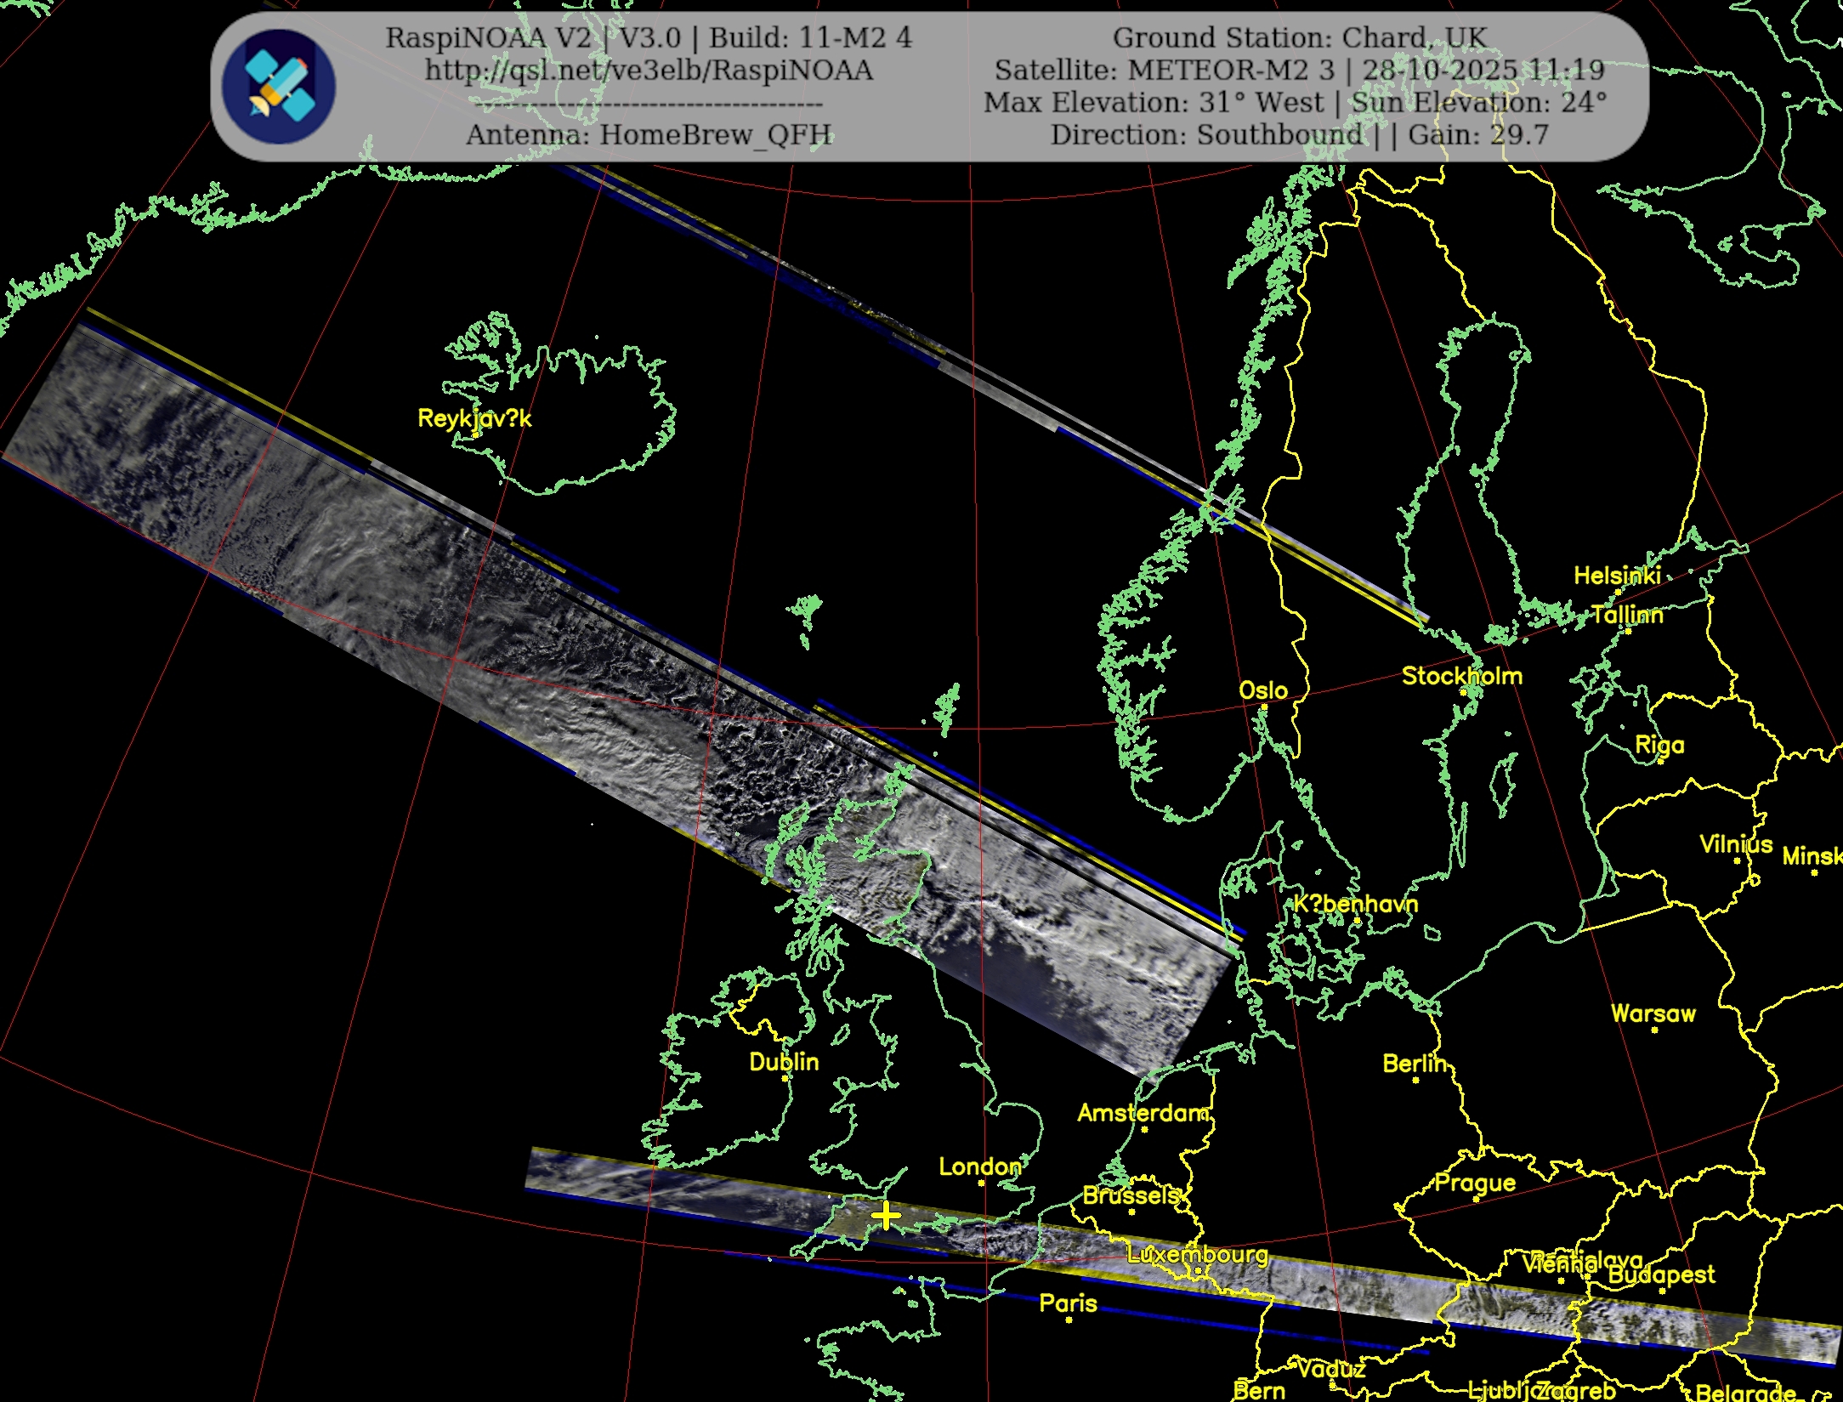Click the yellow ground station cross marker
1843x1402 pixels.
tap(886, 1216)
